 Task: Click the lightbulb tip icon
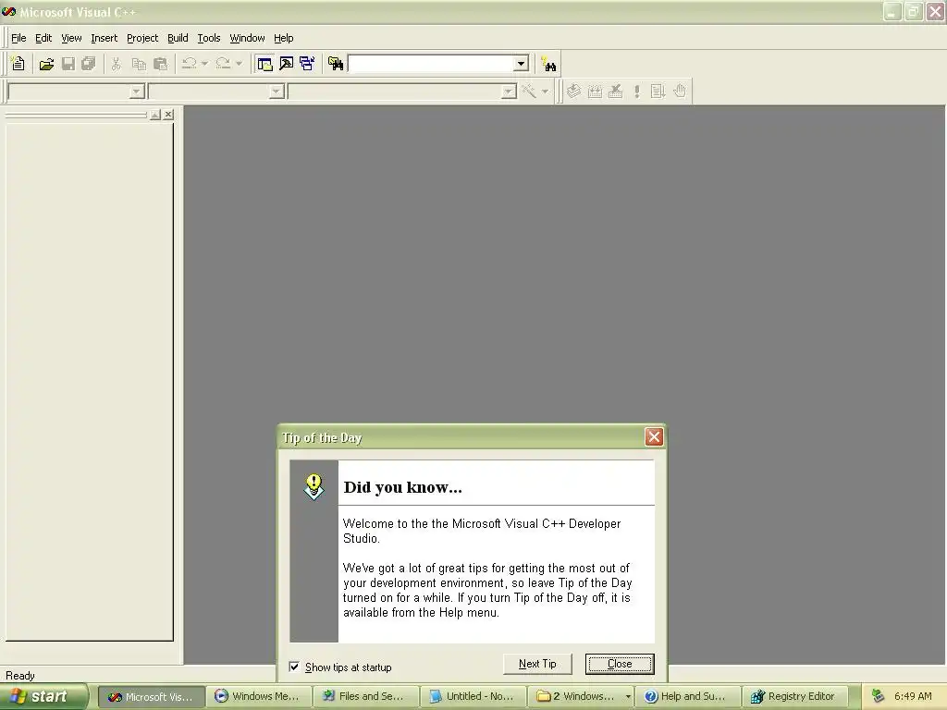314,486
